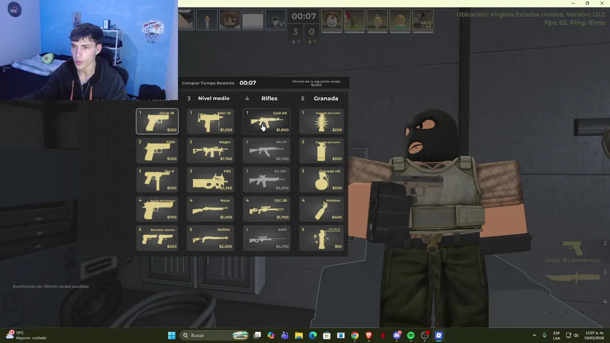The width and height of the screenshot is (610, 343).
Task: Expand the hidden system tray icons
Action: (x=534, y=335)
